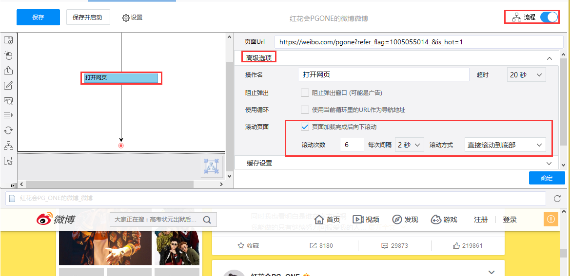Click the red end marker of the workflow
The width and height of the screenshot is (570, 276).
[x=121, y=146]
